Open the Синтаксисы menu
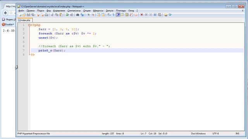Screen dimensions: 248x139 (74, 10)
